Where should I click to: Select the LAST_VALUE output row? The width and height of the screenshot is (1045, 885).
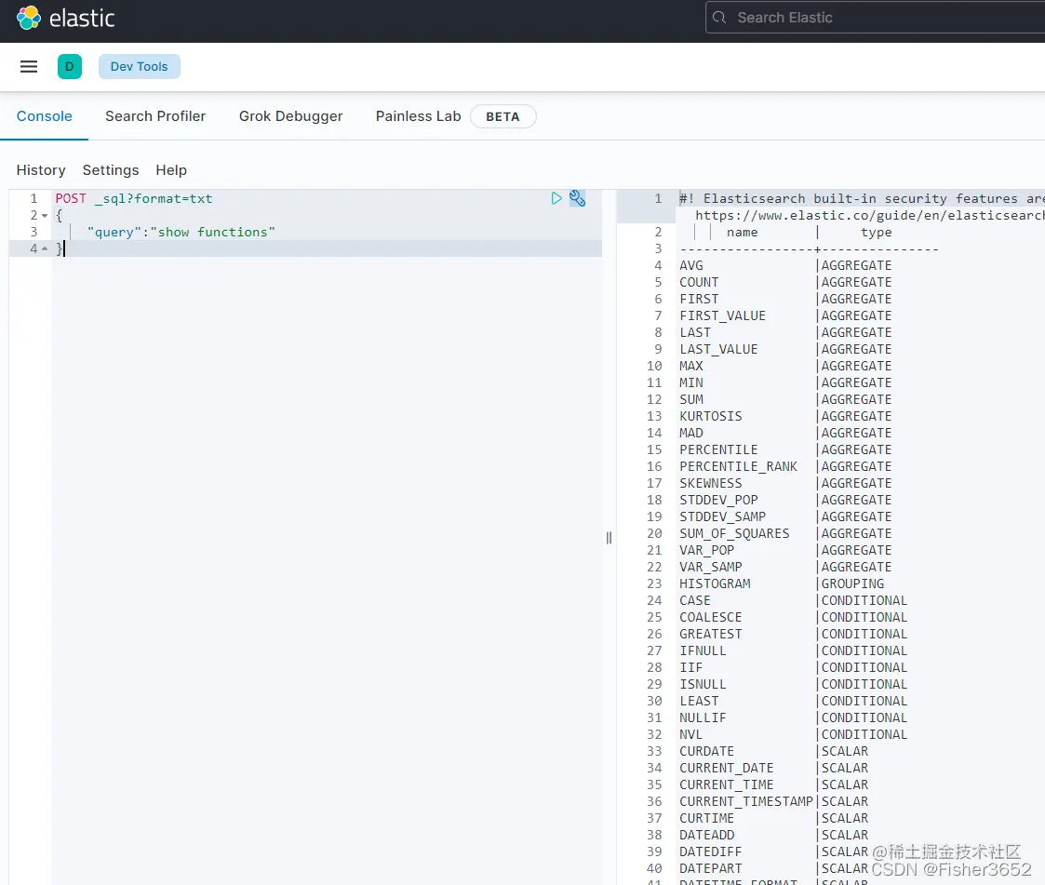coord(785,349)
